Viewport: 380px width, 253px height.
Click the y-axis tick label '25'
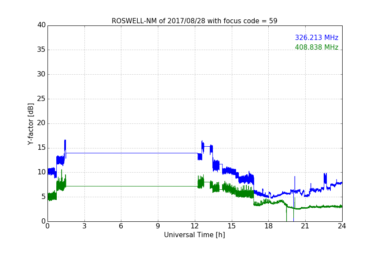(x=41, y=98)
